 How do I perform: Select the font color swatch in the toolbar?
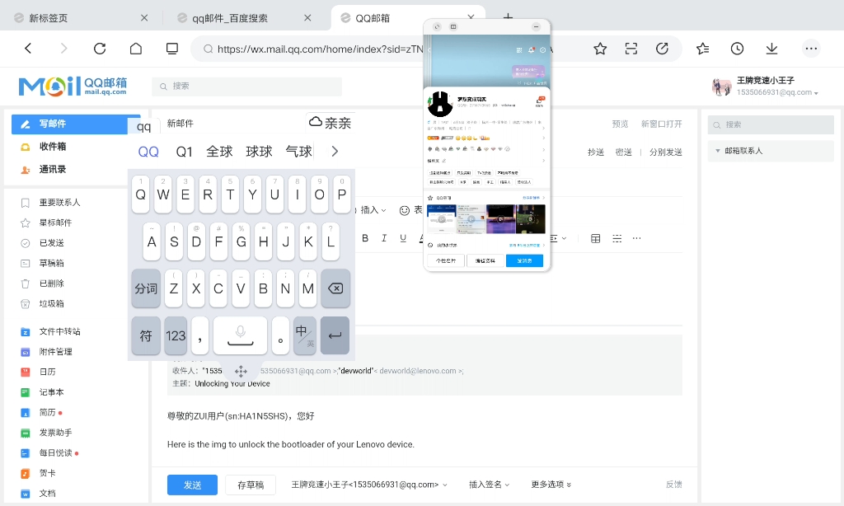point(421,238)
